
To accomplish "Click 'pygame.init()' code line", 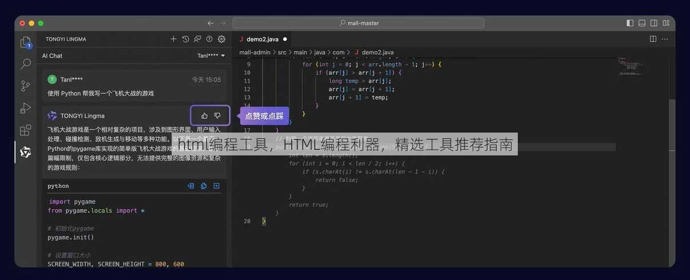I will tap(70, 237).
